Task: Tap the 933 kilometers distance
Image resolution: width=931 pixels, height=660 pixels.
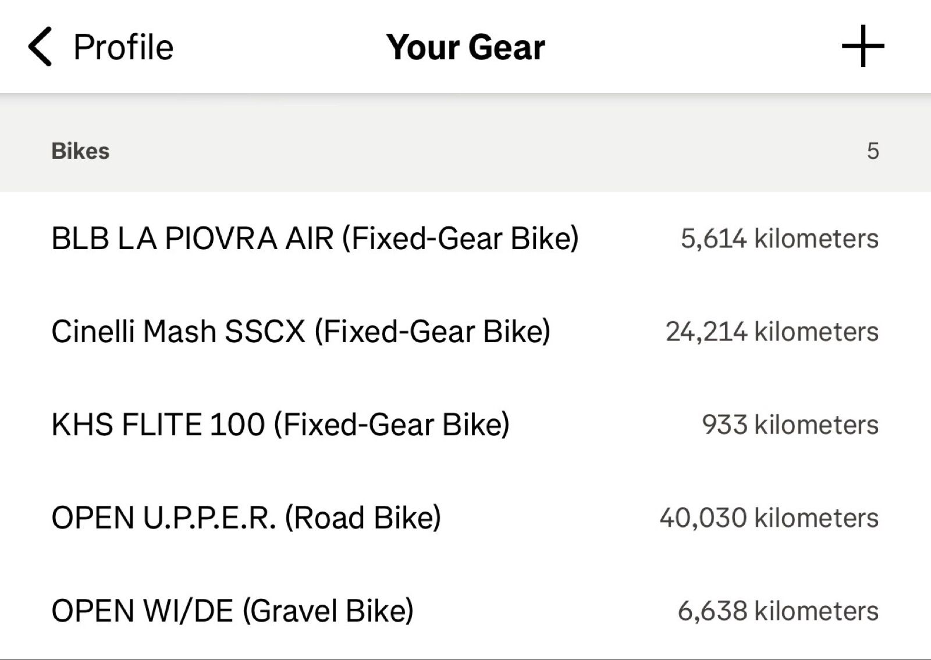Action: pos(790,425)
